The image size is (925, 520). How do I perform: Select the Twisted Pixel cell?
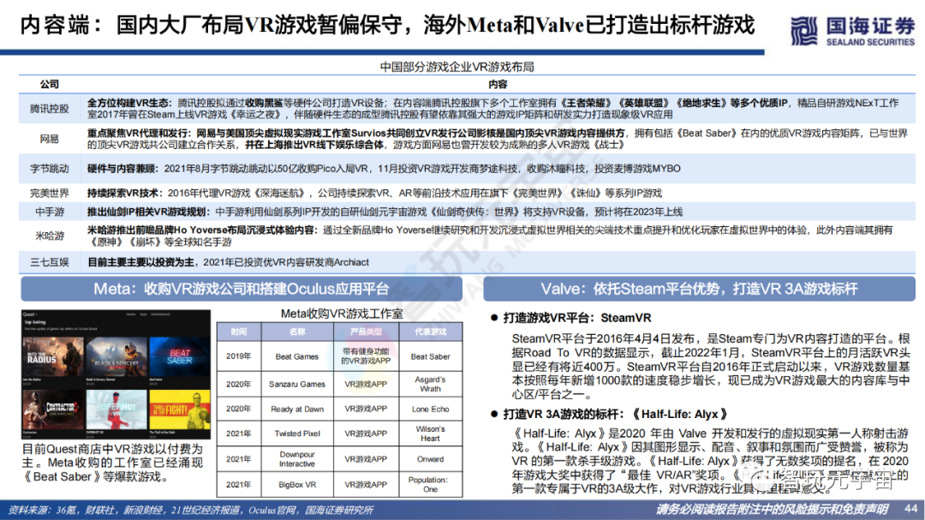297,433
